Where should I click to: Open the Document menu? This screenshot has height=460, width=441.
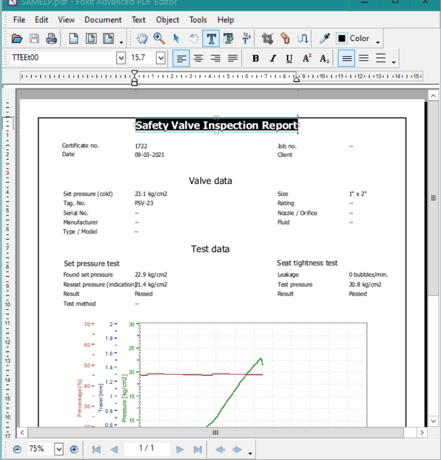tap(103, 20)
